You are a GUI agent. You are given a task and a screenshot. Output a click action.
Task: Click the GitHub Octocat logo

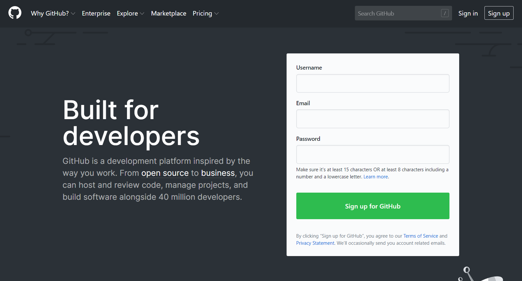point(15,13)
